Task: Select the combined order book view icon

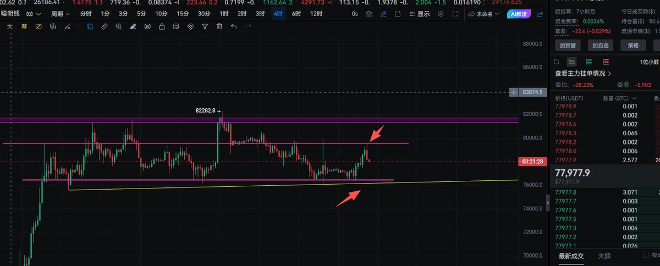Action: (x=571, y=62)
